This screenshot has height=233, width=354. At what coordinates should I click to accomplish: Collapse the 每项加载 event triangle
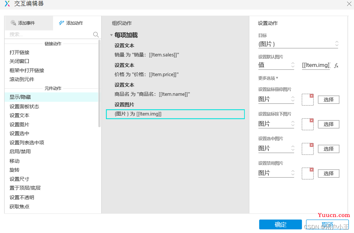coord(111,35)
